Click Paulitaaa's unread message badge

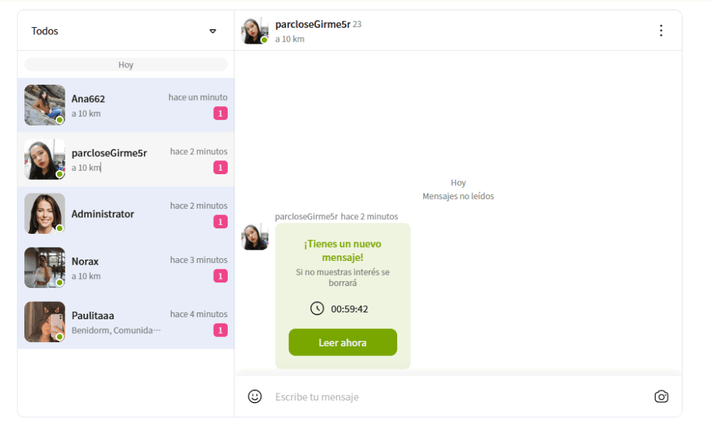coord(220,330)
